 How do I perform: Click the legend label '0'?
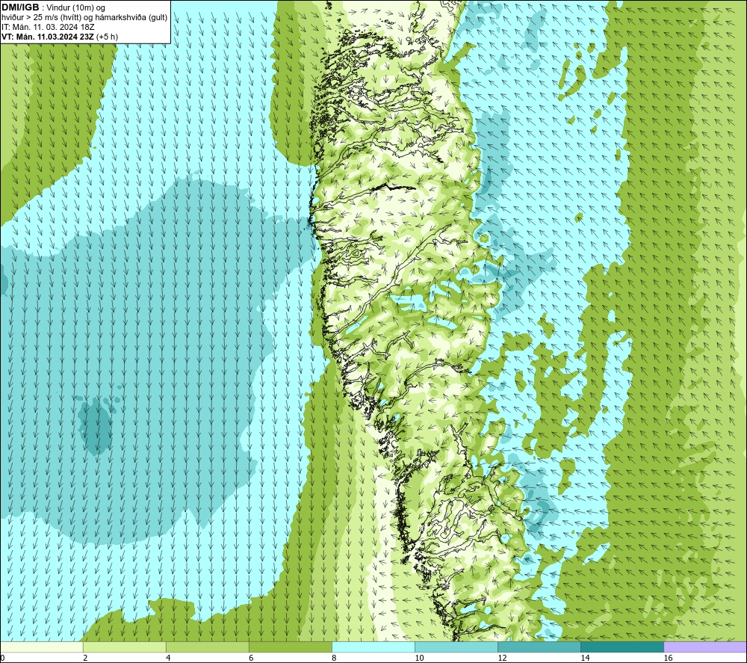coord(2,658)
